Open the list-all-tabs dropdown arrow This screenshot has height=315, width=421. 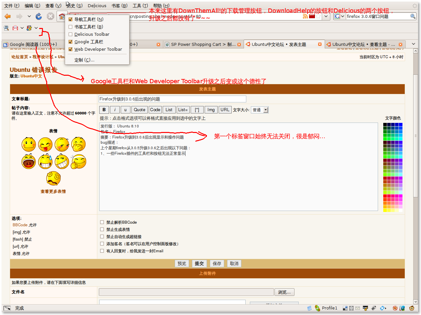[414, 44]
